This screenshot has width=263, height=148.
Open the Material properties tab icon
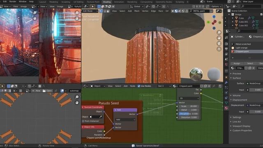[x=226, y=108]
